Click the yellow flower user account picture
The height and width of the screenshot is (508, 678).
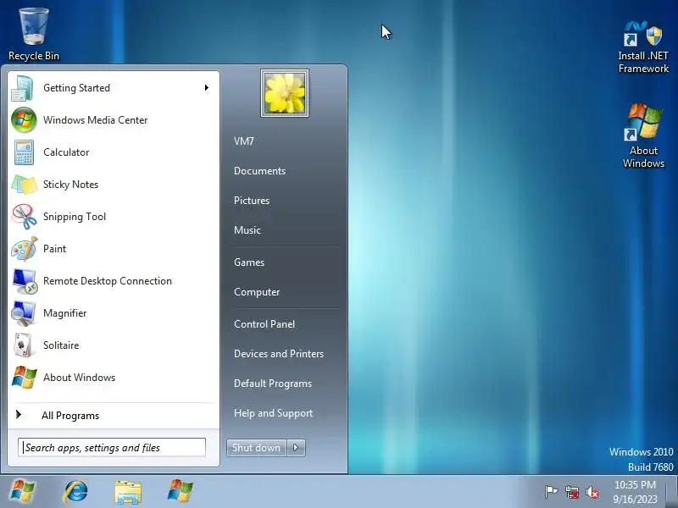tap(285, 93)
